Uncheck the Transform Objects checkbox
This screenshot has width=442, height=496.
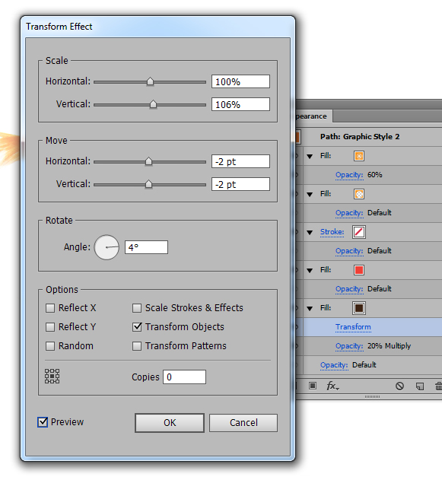137,327
